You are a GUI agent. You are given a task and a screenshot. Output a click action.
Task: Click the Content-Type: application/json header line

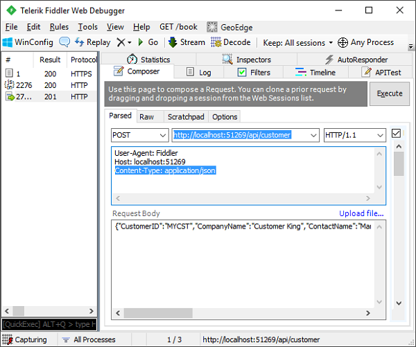[x=165, y=170]
